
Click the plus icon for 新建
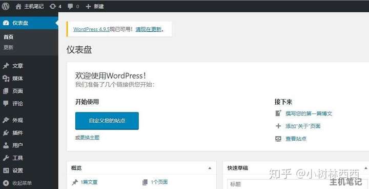(88, 6)
